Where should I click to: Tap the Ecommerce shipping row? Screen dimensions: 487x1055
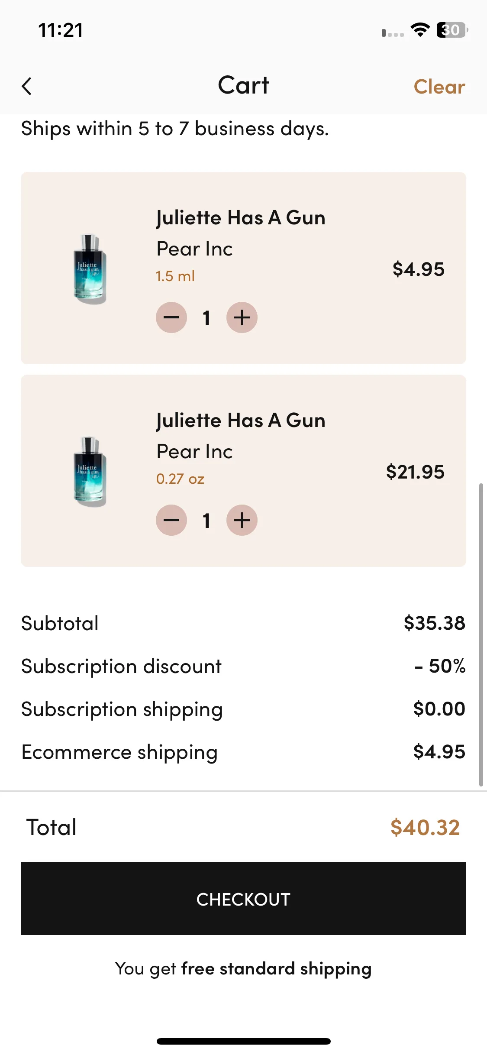pos(243,752)
